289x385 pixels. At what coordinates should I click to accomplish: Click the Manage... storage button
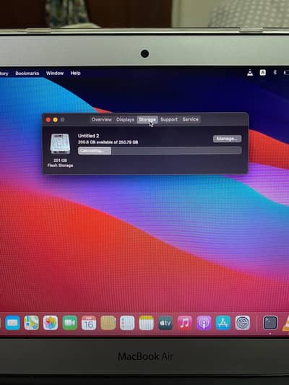tap(227, 139)
